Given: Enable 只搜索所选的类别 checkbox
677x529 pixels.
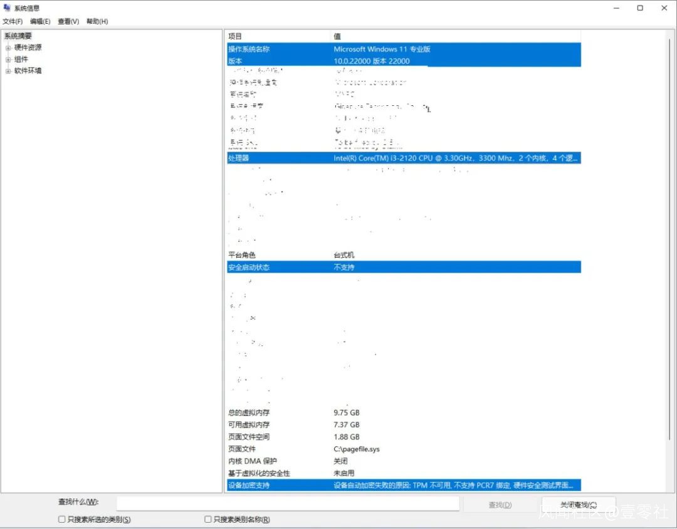Looking at the screenshot, I should (62, 520).
